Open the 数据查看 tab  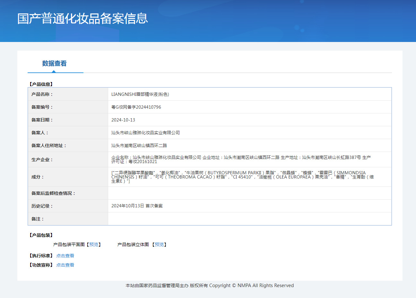(x=54, y=63)
